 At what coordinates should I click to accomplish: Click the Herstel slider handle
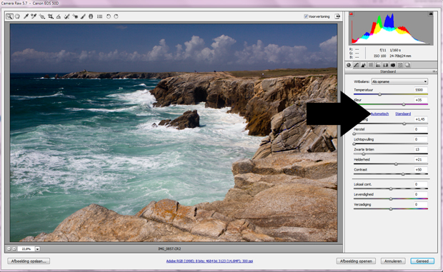pos(354,134)
